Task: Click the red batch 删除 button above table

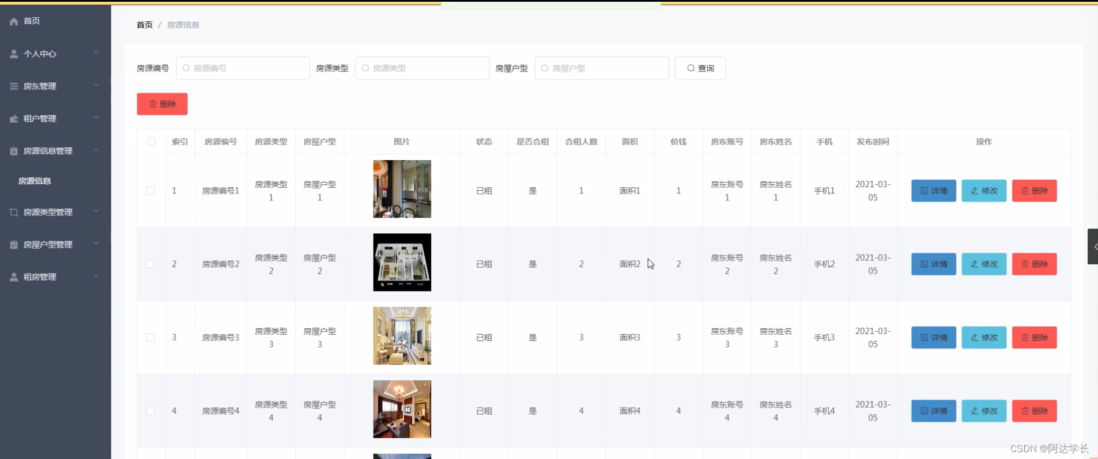Action: tap(162, 104)
